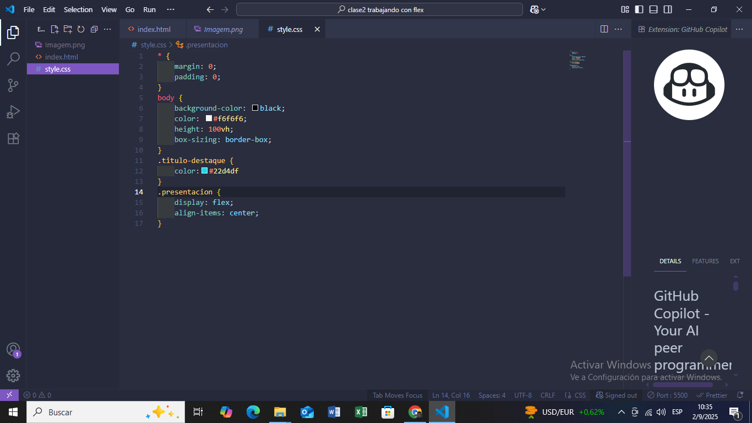Screen dimensions: 752x423
Task: Select style.css in the Explorer tree
Action: pyautogui.click(x=73, y=69)
